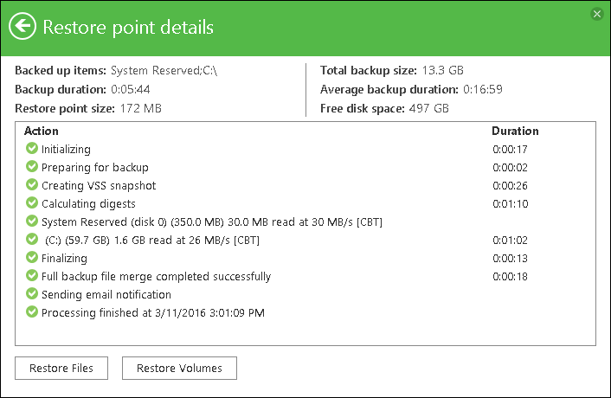Click the Creating VSS snapshot status icon
Viewport: 611px width, 398px height.
(32, 185)
